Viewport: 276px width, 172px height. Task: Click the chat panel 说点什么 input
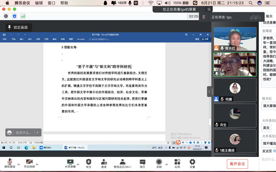(x=268, y=159)
